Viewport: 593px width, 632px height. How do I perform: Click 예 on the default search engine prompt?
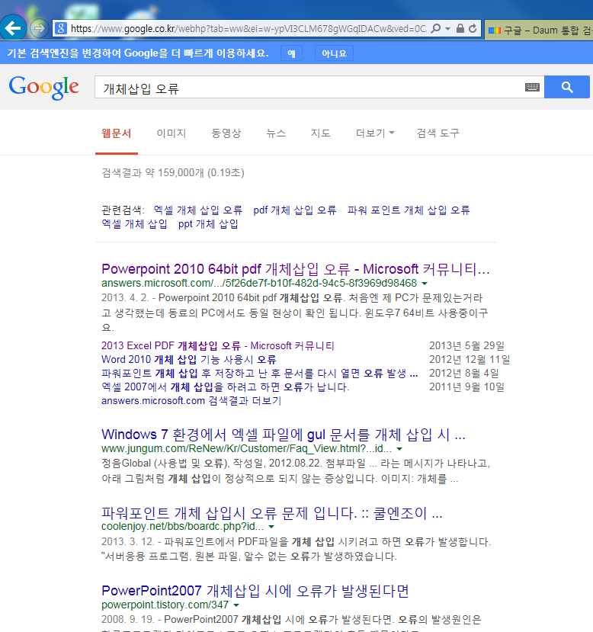(x=292, y=53)
